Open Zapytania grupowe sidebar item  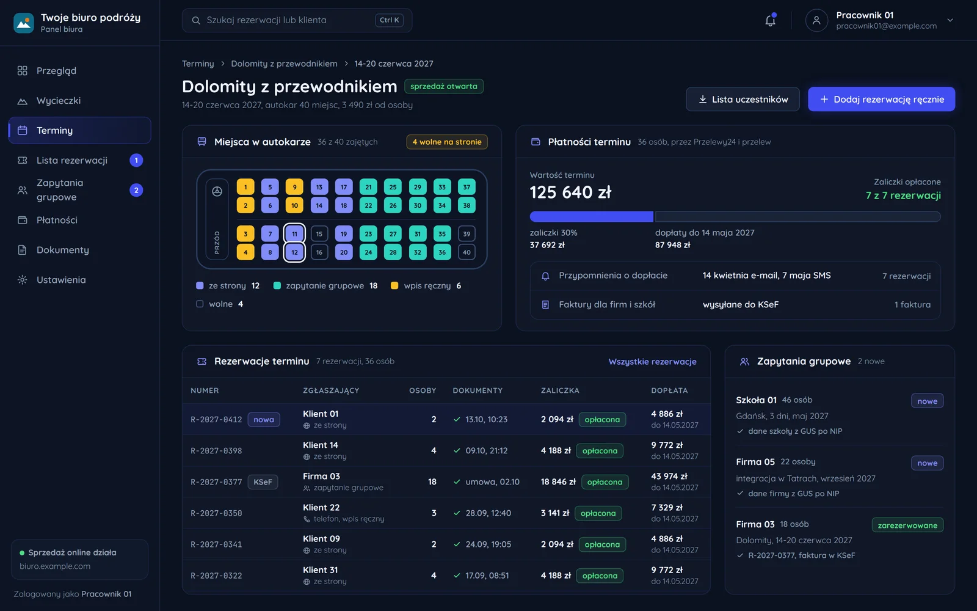79,190
